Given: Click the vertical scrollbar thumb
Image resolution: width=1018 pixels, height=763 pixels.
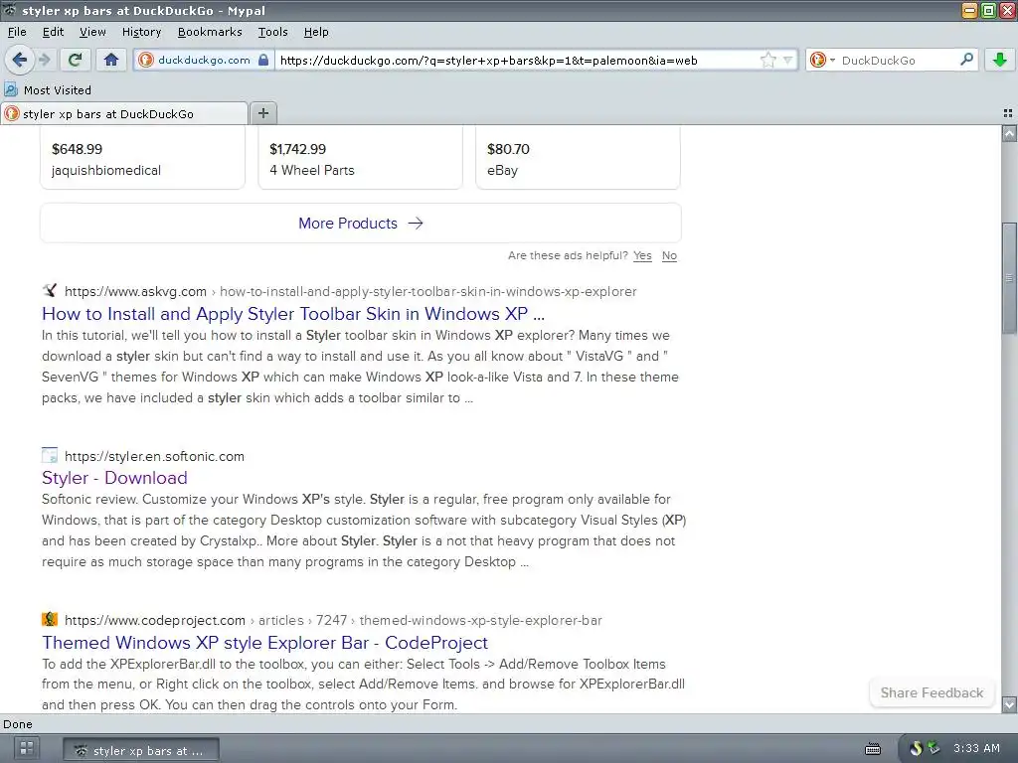Looking at the screenshot, I should click(1009, 278).
